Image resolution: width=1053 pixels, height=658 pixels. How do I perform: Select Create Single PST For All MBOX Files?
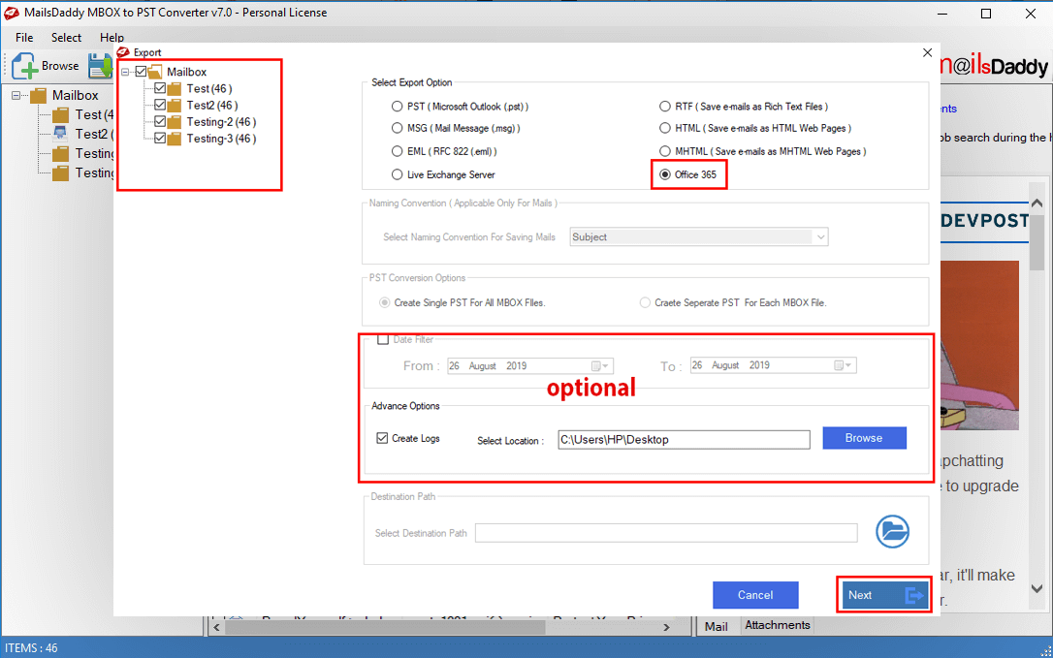tap(385, 302)
